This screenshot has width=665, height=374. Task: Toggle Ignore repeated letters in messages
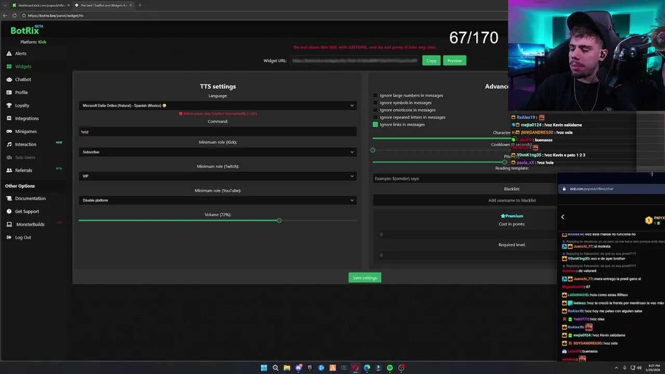click(x=375, y=117)
